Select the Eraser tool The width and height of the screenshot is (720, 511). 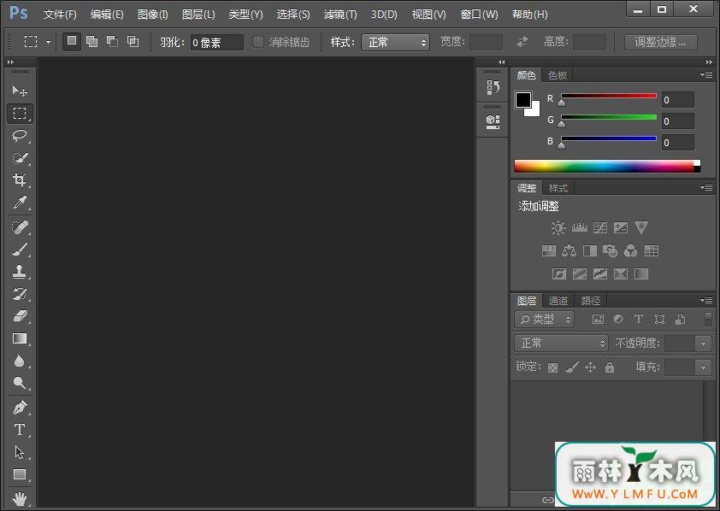click(20, 315)
